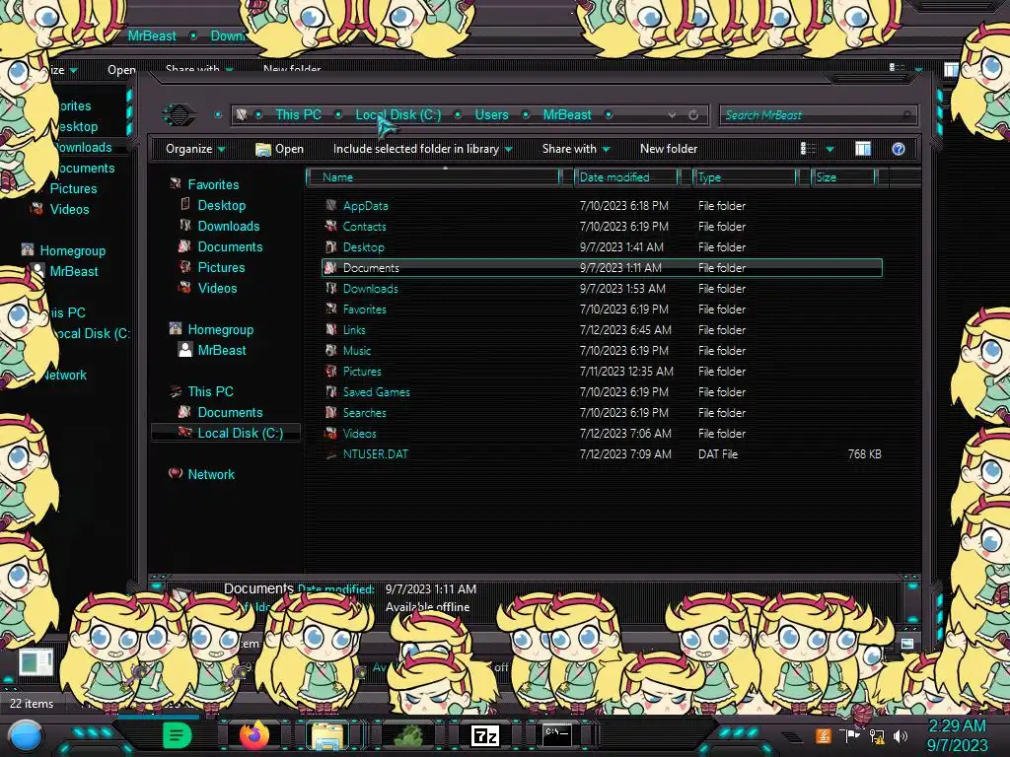Select the NTUSER.DAT file

[376, 453]
